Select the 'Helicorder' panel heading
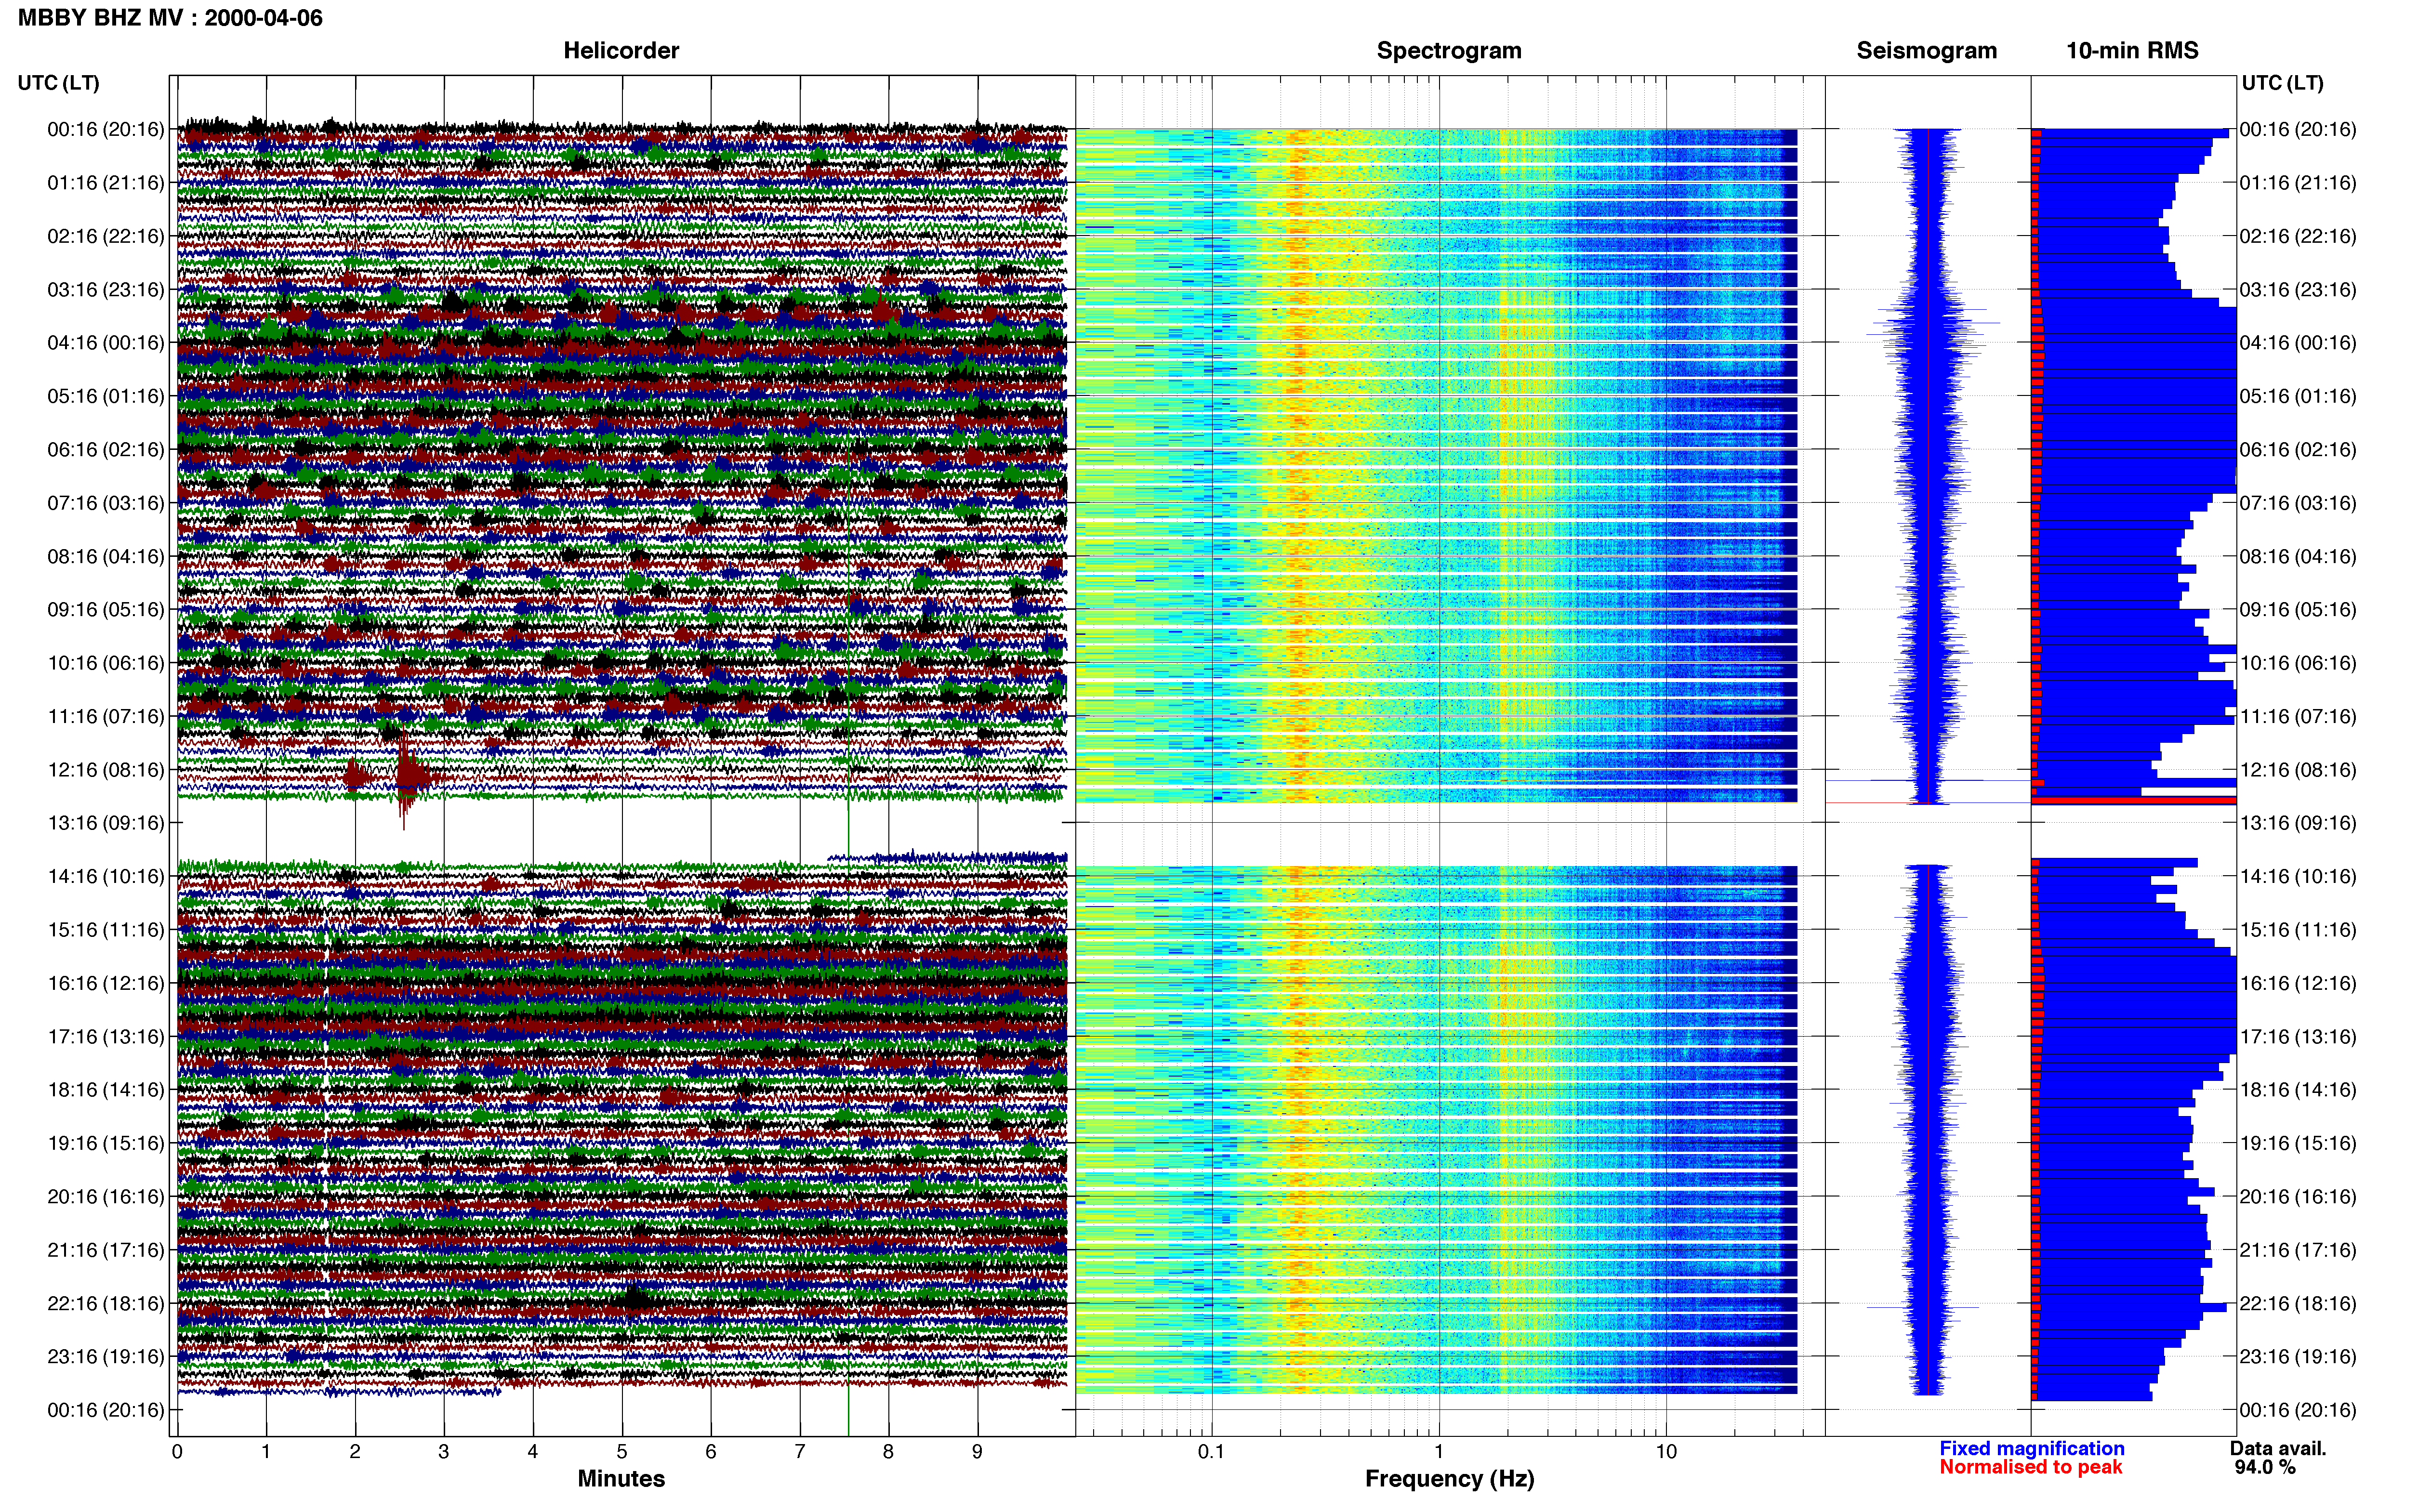The height and width of the screenshot is (1512, 2418). 621,51
